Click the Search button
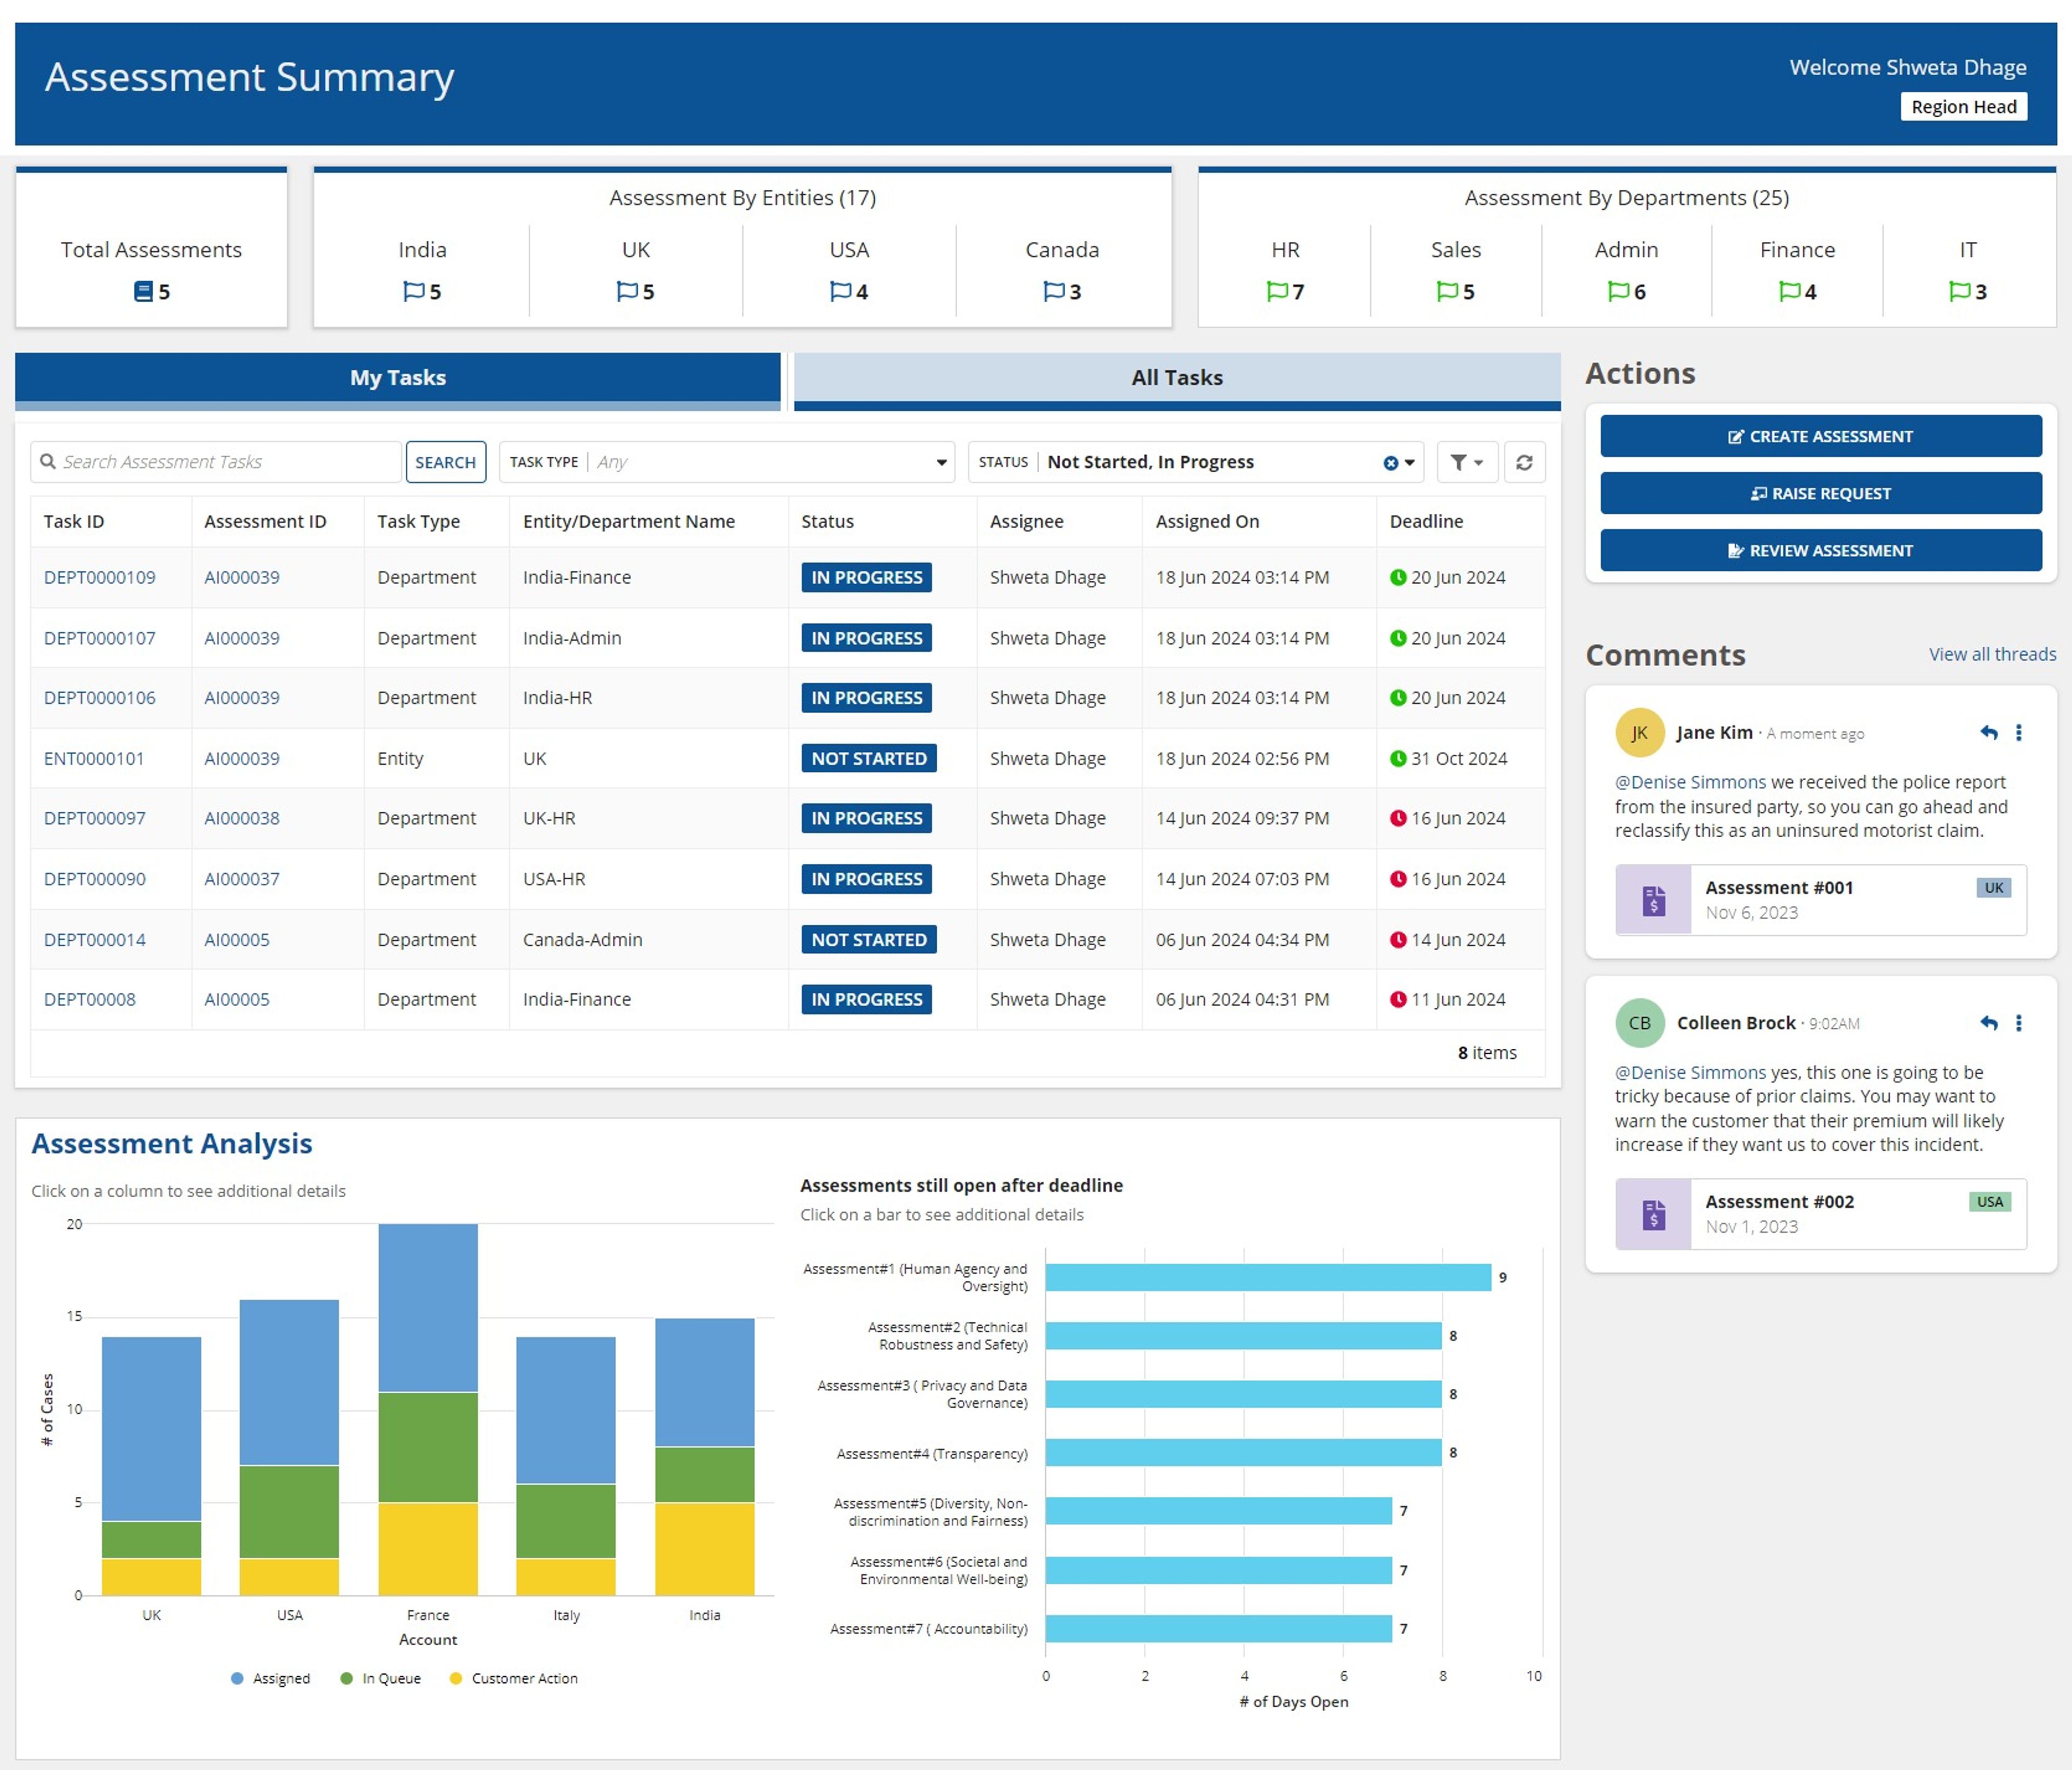This screenshot has height=1770, width=2072. [x=446, y=462]
